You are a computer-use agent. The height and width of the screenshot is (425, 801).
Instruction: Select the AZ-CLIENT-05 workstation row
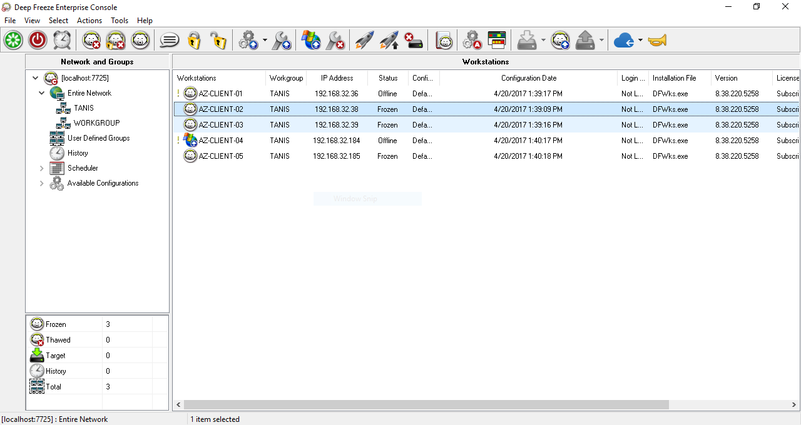pyautogui.click(x=487, y=156)
